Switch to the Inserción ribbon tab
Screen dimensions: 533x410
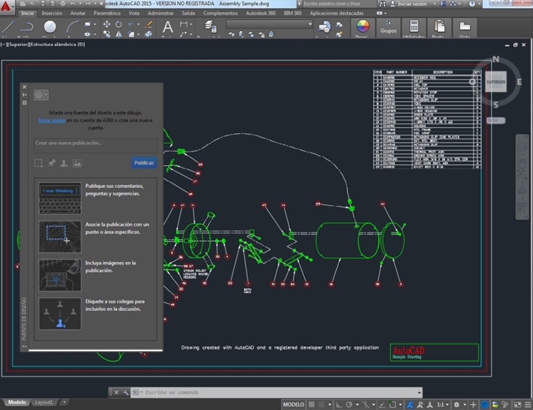52,13
